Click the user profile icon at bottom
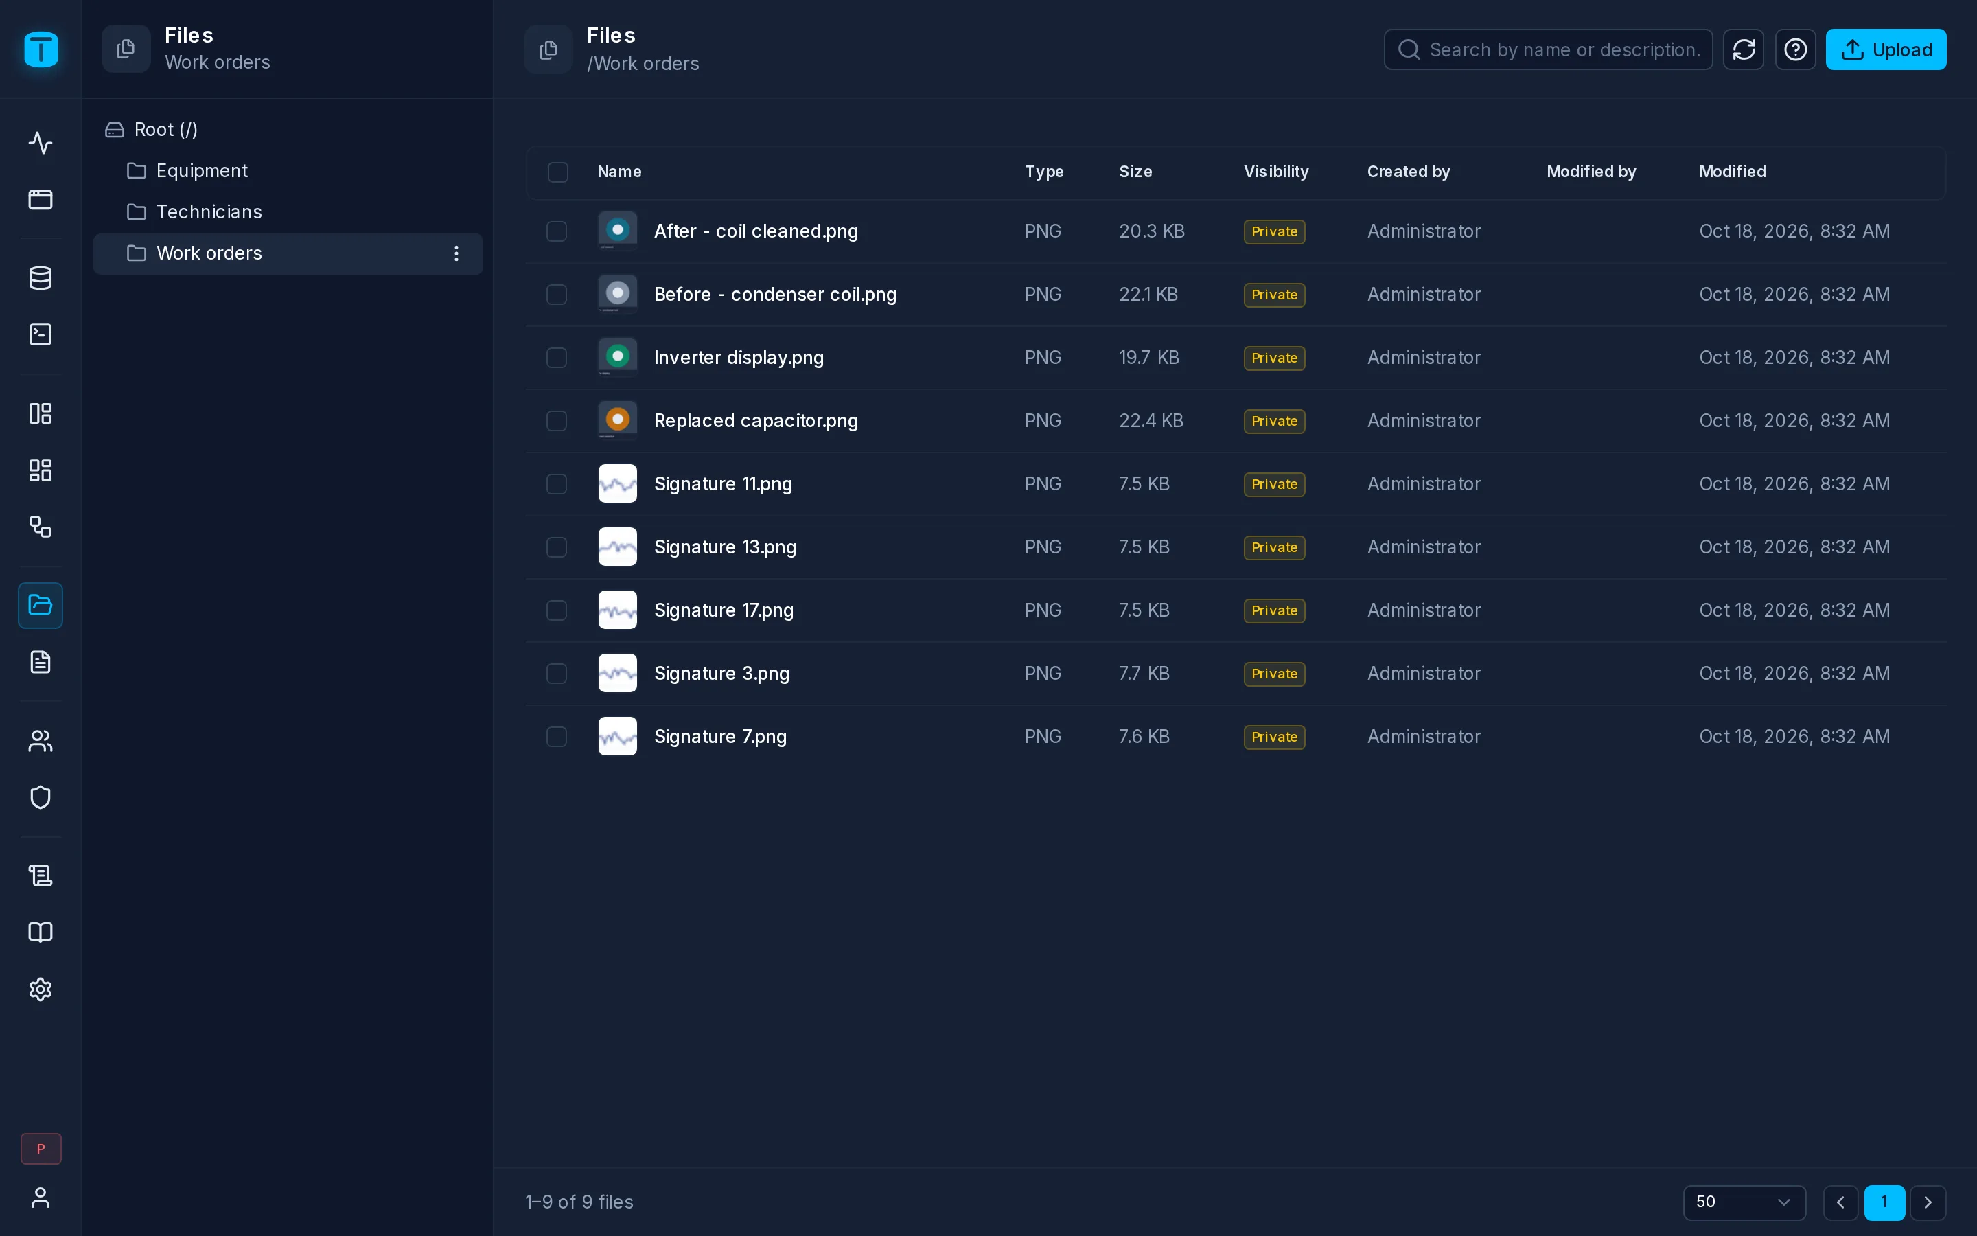Screen dimensions: 1977x1236 [40, 1198]
